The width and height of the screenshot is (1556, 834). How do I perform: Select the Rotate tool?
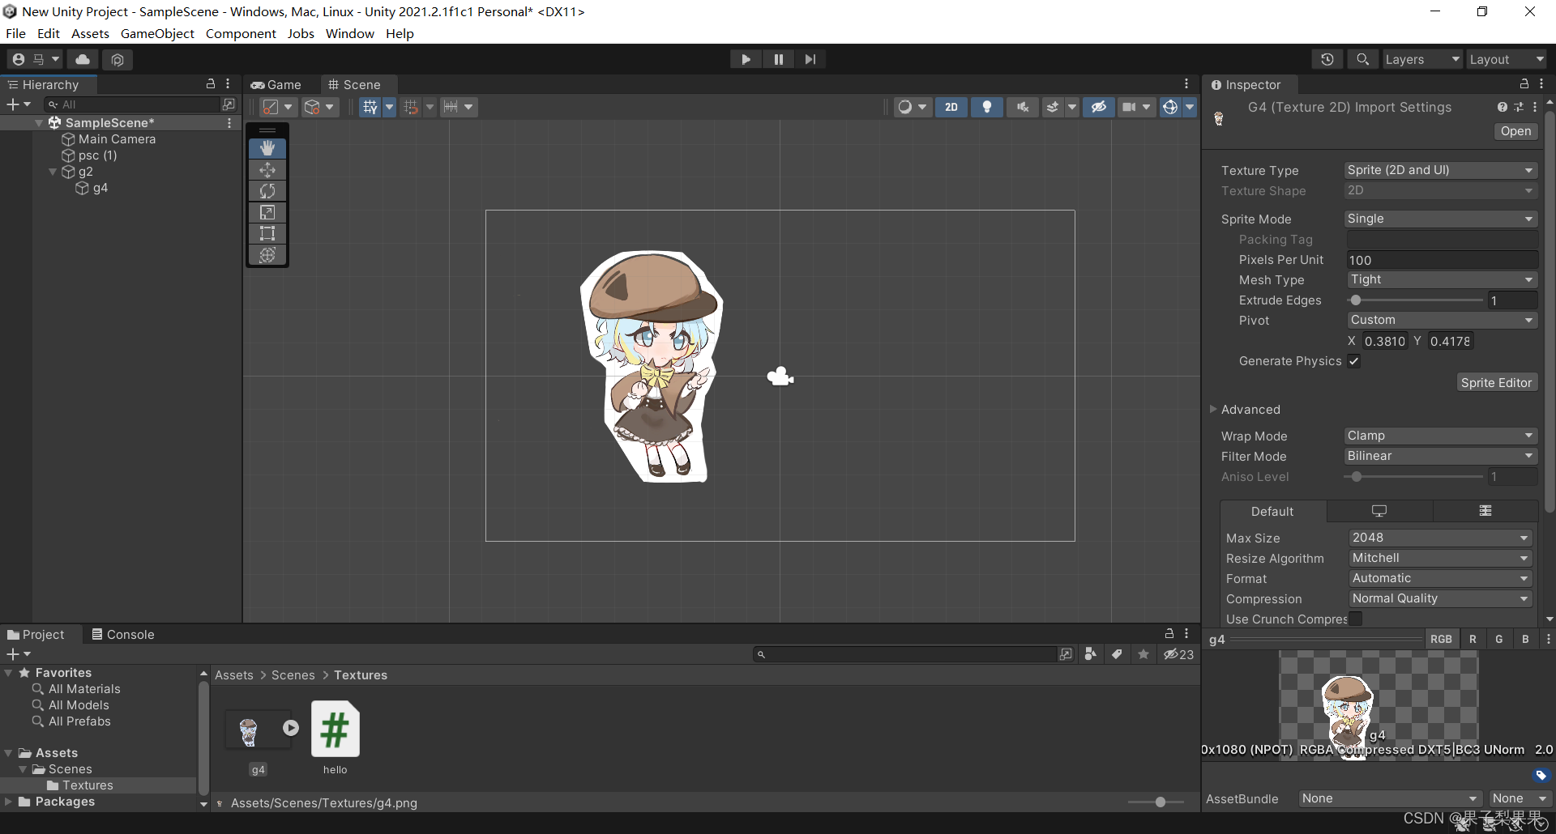pos(267,191)
